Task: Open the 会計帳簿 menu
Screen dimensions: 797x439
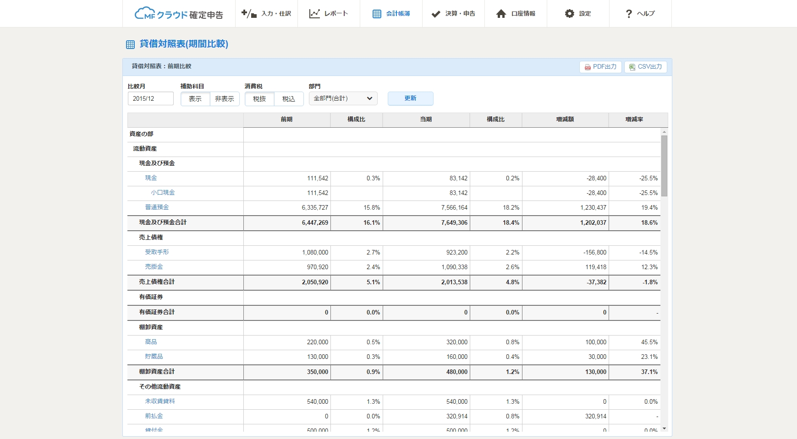Action: 391,14
